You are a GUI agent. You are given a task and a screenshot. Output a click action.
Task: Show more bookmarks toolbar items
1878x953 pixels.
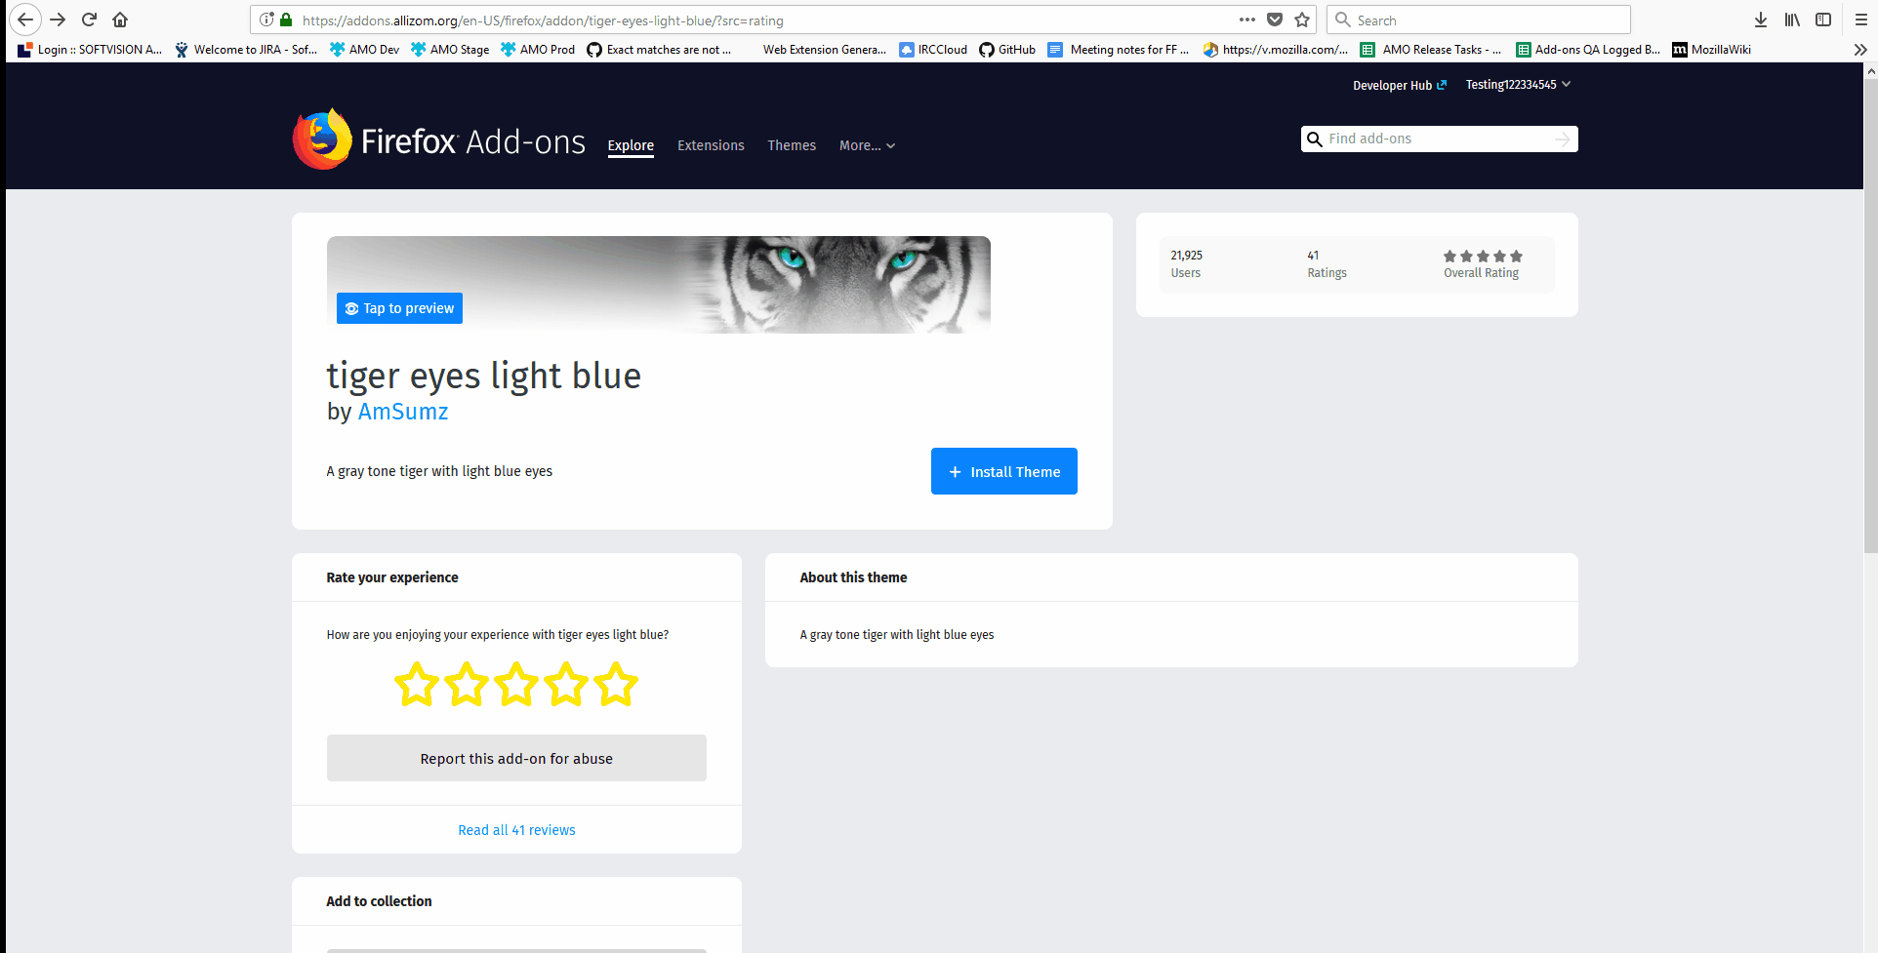point(1860,50)
